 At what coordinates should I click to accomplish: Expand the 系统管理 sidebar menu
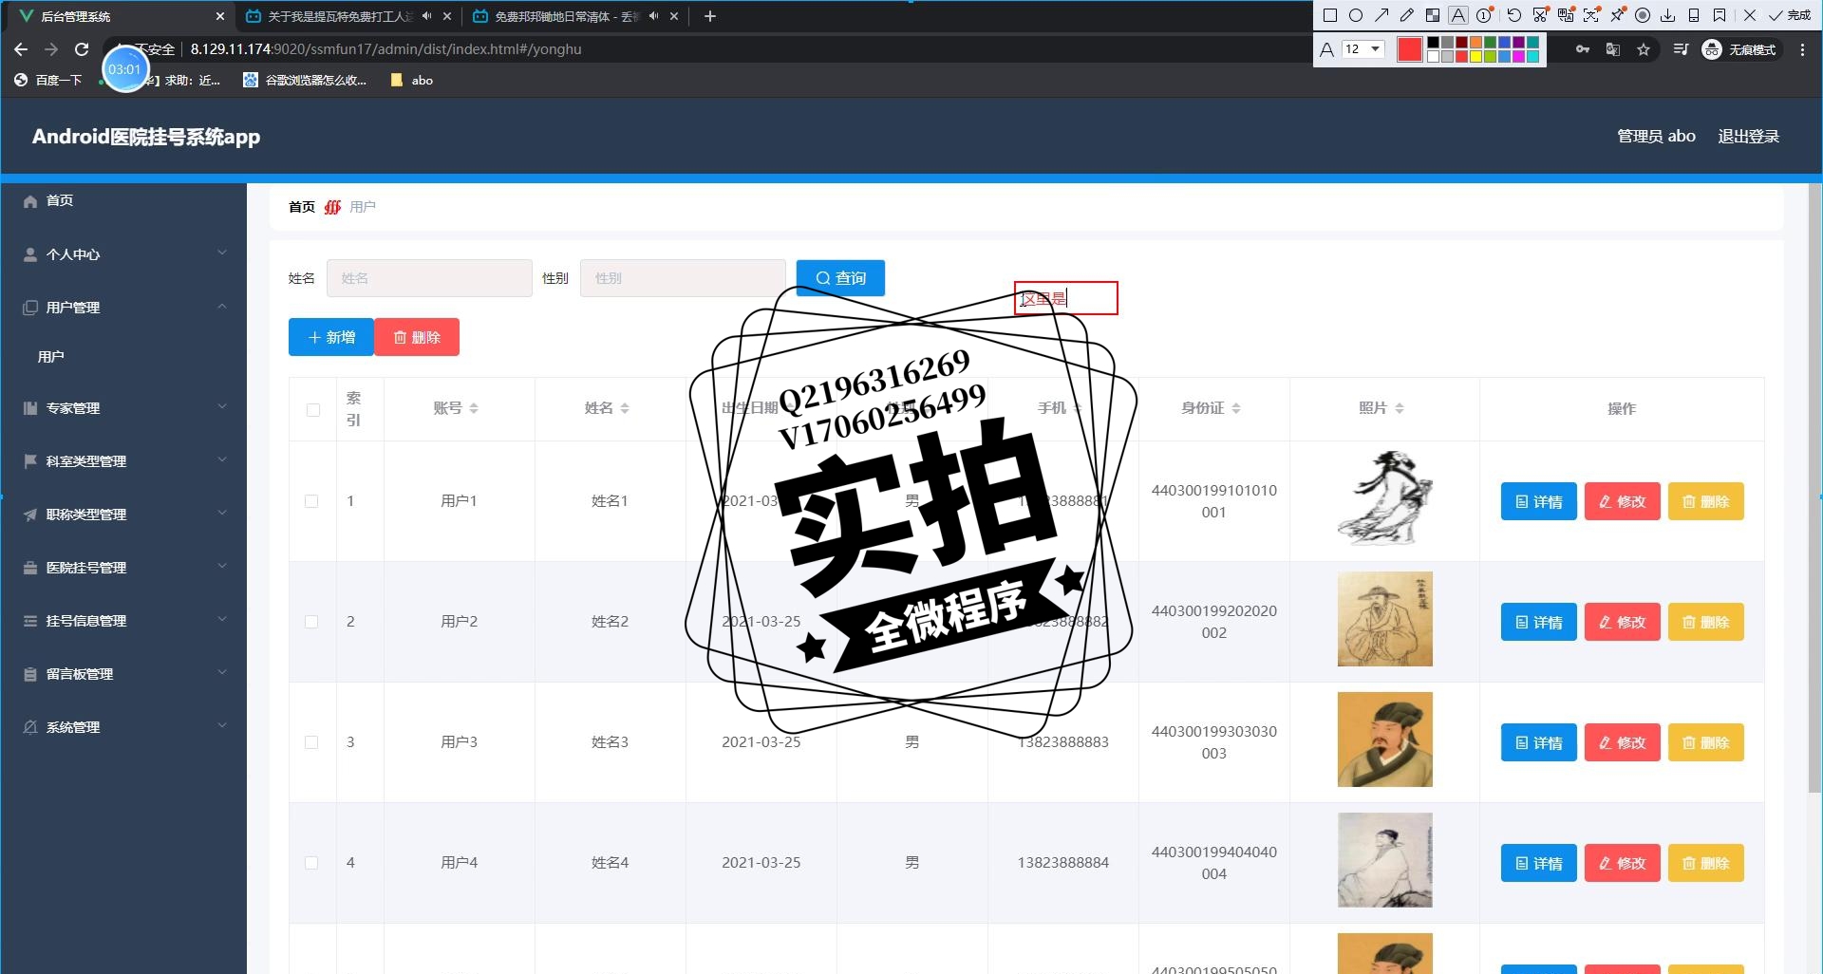tap(123, 727)
